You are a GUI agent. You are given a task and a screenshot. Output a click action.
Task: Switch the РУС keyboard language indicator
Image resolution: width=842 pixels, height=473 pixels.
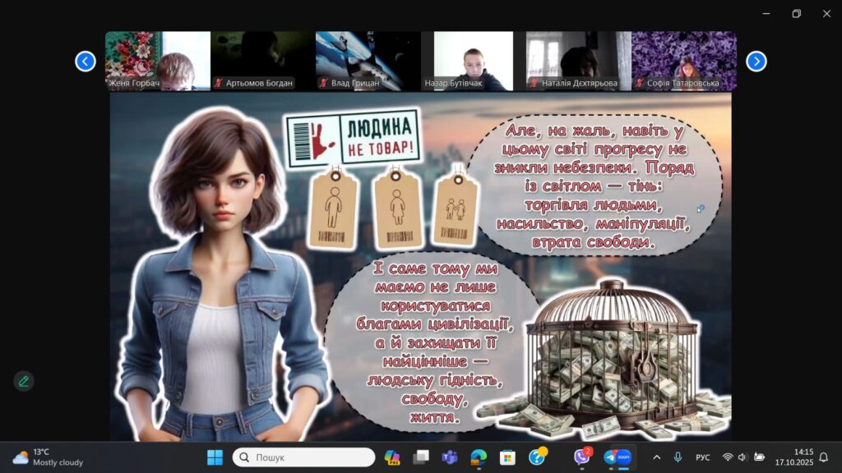coord(703,457)
